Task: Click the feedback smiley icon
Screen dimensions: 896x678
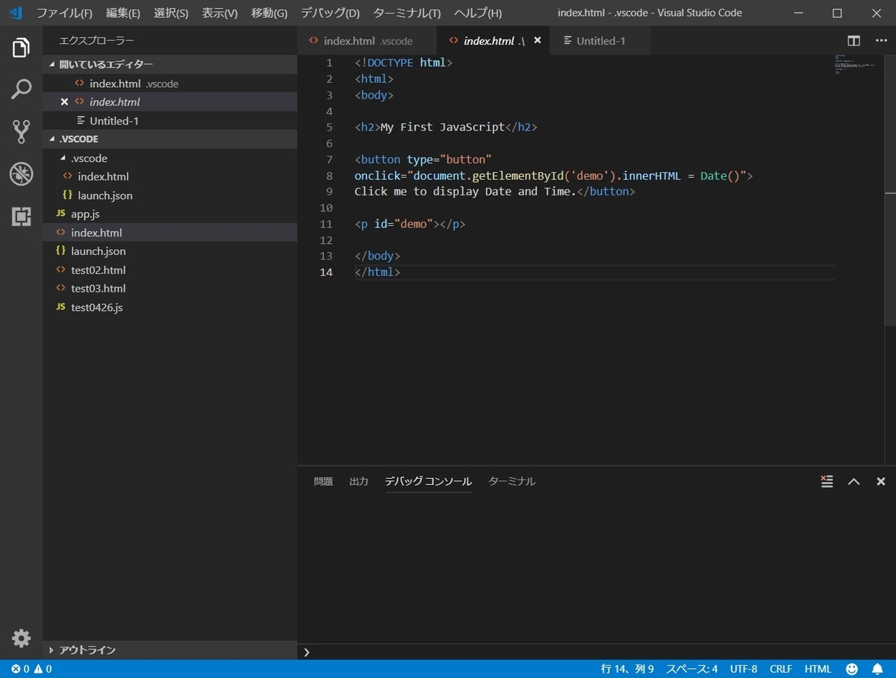Action: (852, 669)
